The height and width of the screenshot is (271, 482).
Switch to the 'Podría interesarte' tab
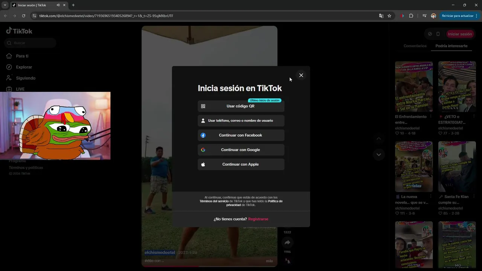tap(451, 46)
